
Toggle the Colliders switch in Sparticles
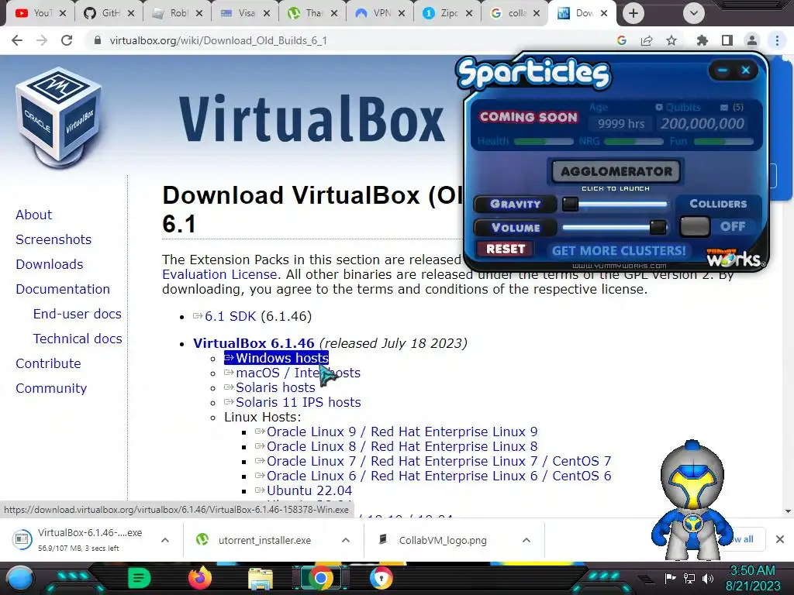(x=695, y=226)
